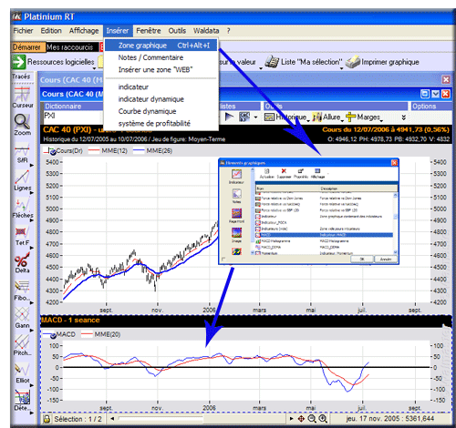The height and width of the screenshot is (428, 456).
Task: Open the Edition menu
Action: [x=51, y=31]
